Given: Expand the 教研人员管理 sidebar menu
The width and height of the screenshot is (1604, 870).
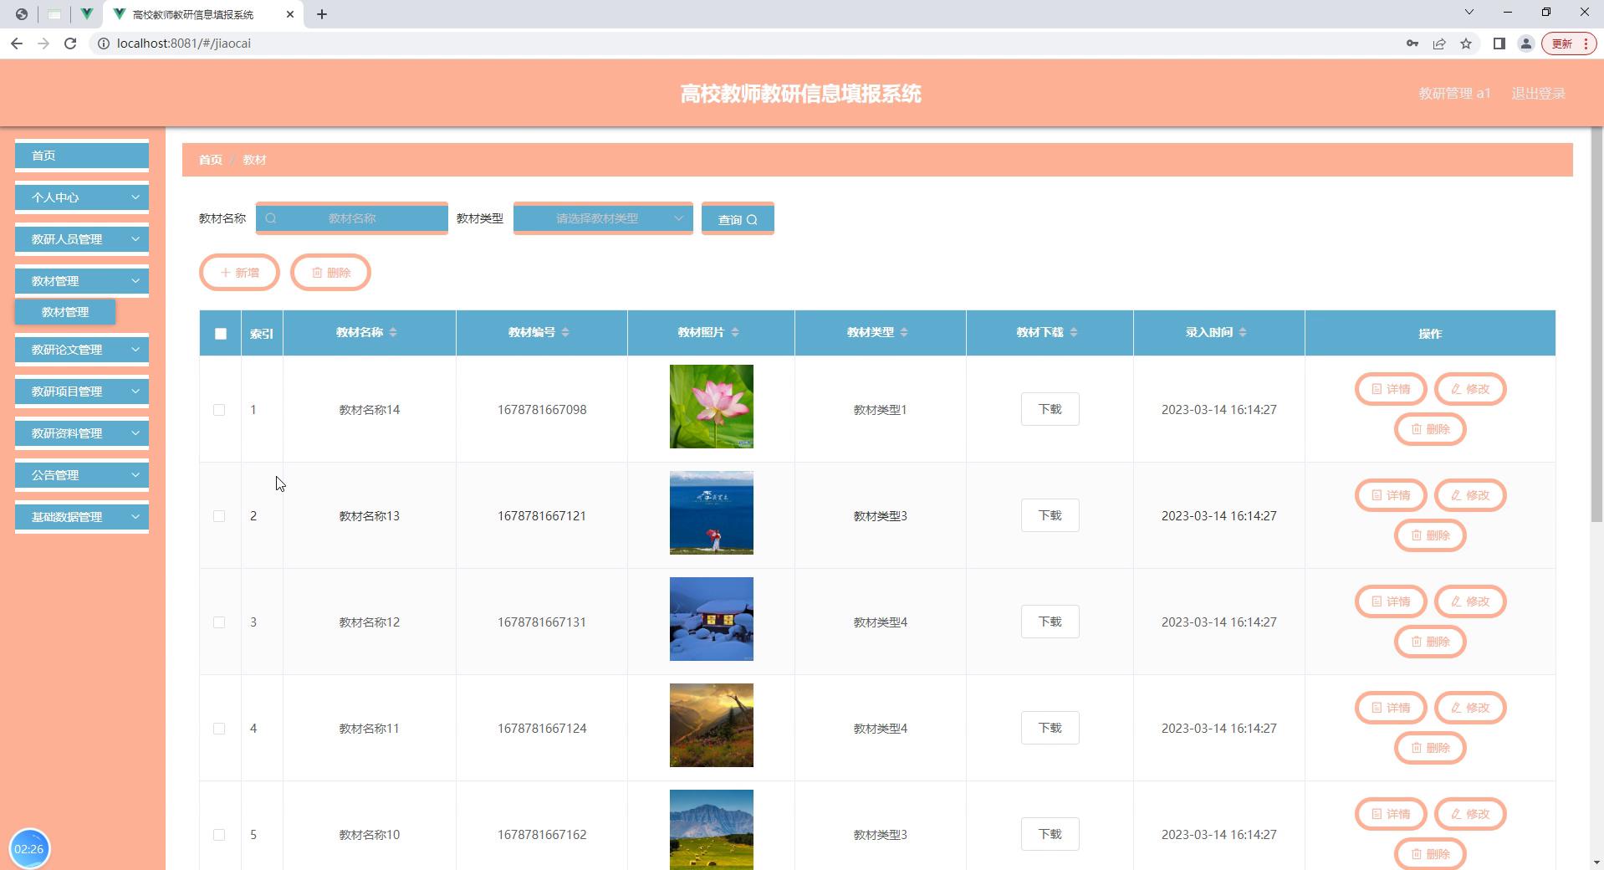Looking at the screenshot, I should (82, 239).
